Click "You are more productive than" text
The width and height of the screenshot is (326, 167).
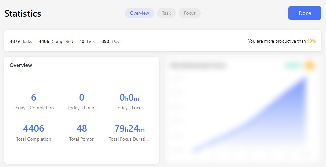pyautogui.click(x=277, y=41)
